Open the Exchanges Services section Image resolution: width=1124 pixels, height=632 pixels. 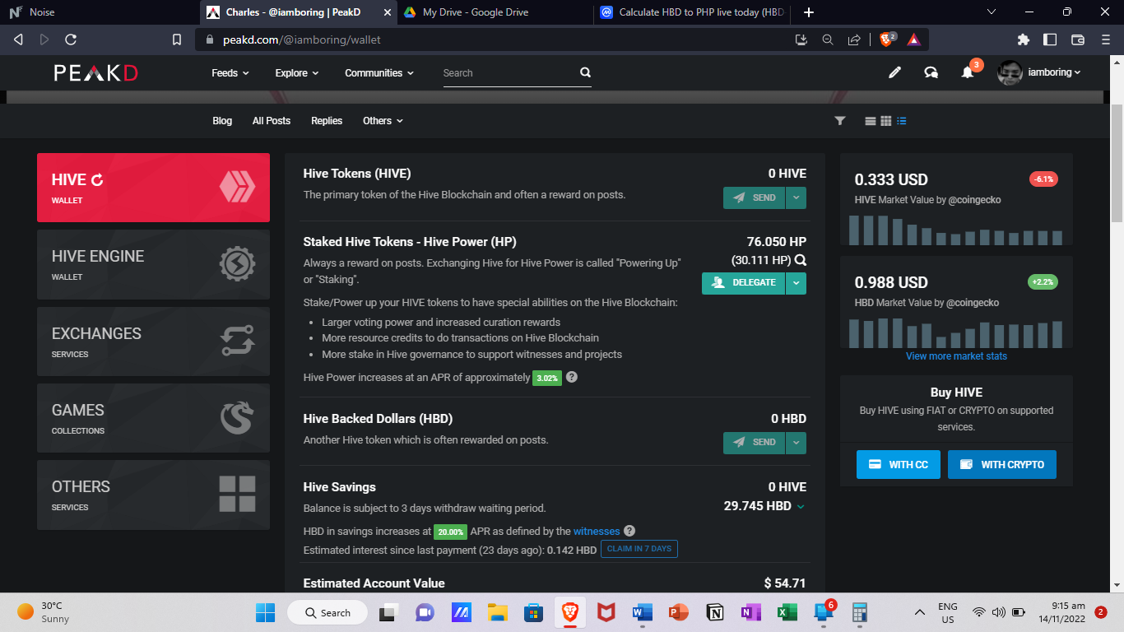pyautogui.click(x=153, y=342)
